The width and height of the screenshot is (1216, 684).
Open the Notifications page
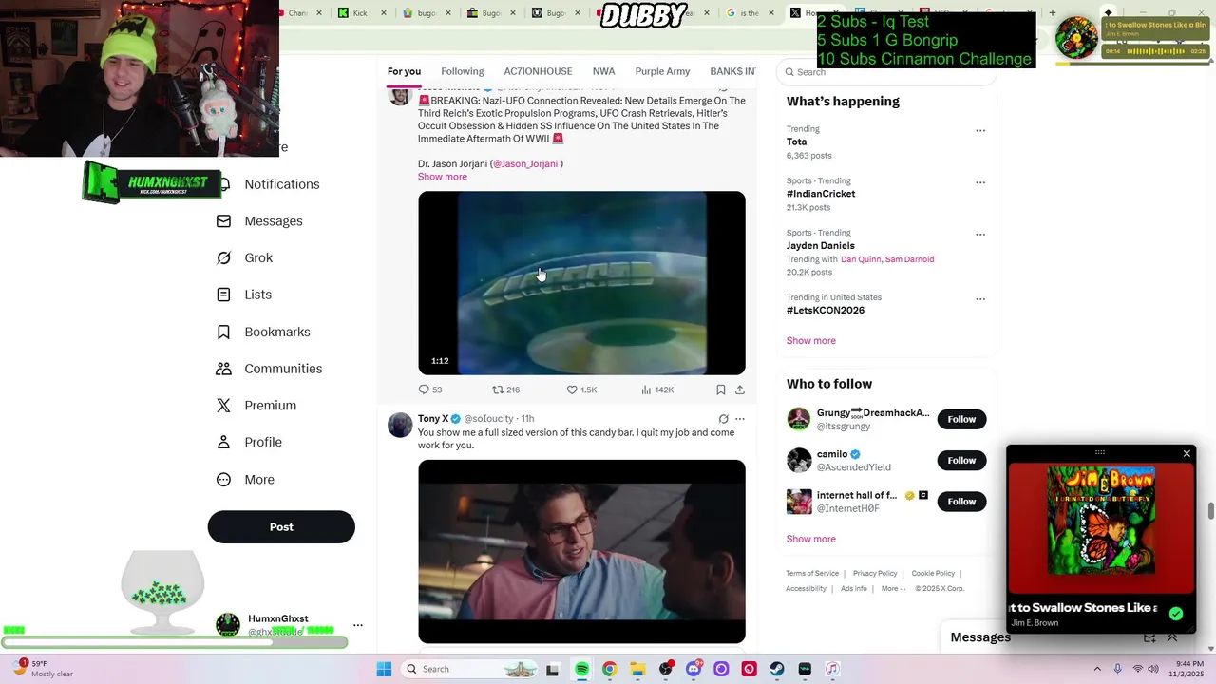point(281,184)
